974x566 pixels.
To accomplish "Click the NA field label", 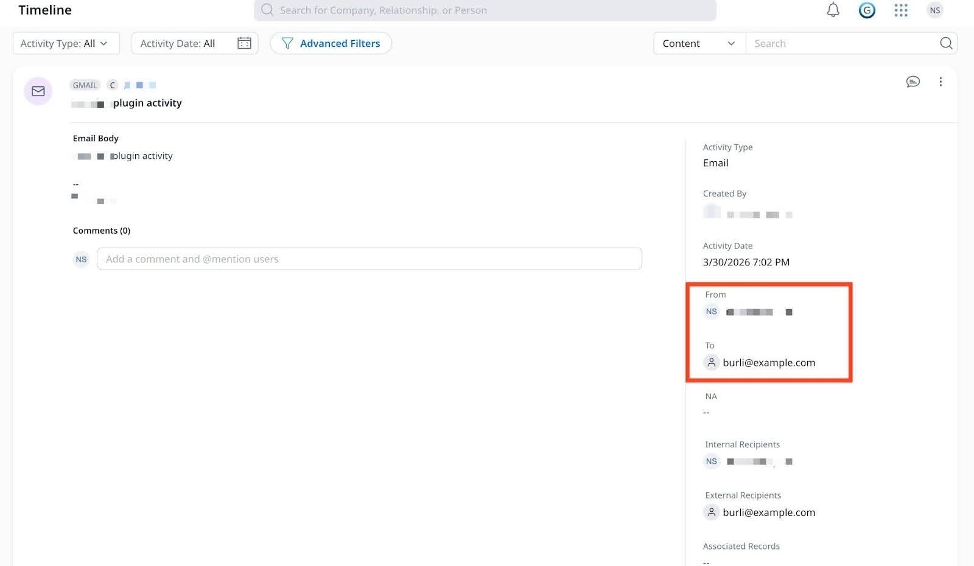I will pos(711,396).
